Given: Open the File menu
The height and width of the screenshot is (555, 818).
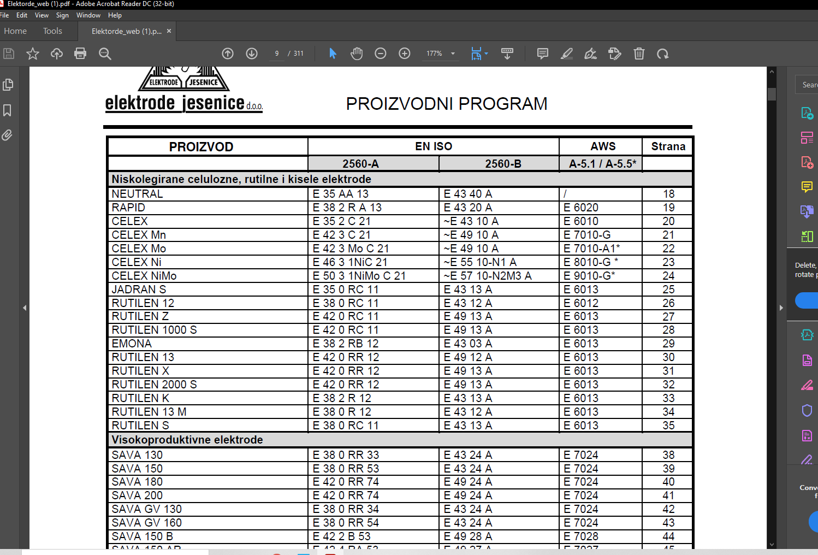Looking at the screenshot, I should (5, 15).
